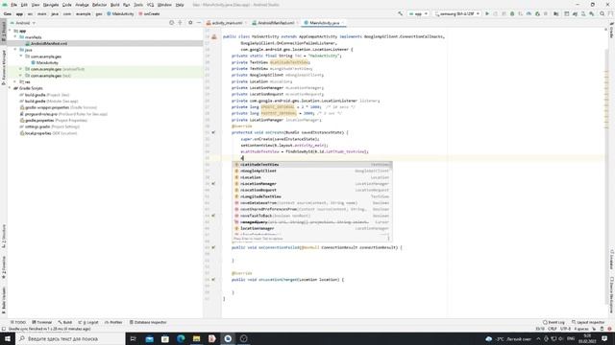Open build.gradle Project file
Screen dimensions: 615x345
pyautogui.click(x=44, y=95)
